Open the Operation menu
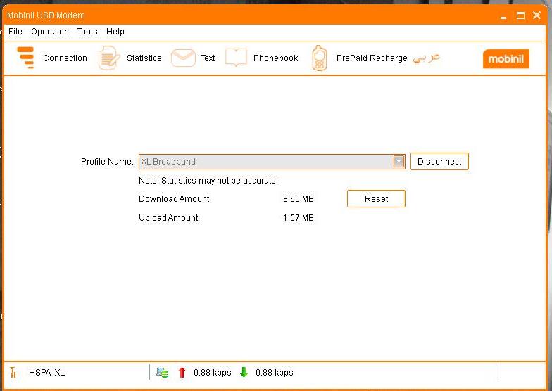Image resolution: width=552 pixels, height=391 pixels. pos(50,32)
